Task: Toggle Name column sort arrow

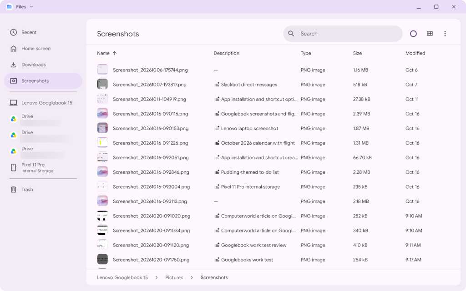Action: pos(115,53)
